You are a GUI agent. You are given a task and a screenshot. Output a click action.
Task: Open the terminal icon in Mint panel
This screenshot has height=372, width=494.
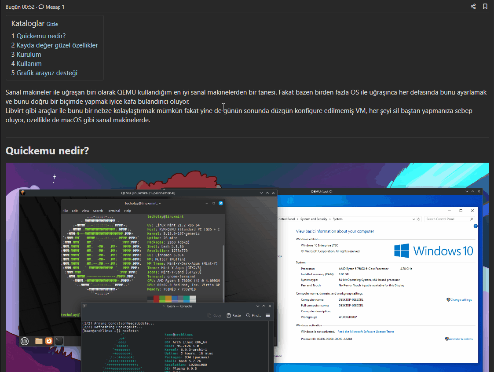click(x=59, y=340)
